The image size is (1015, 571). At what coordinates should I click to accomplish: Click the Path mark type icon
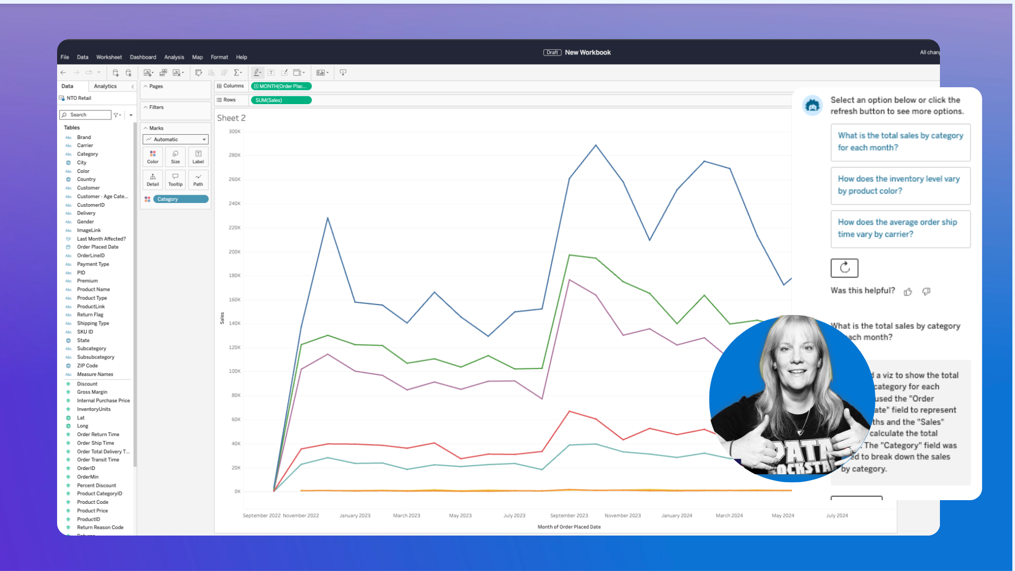pos(197,179)
